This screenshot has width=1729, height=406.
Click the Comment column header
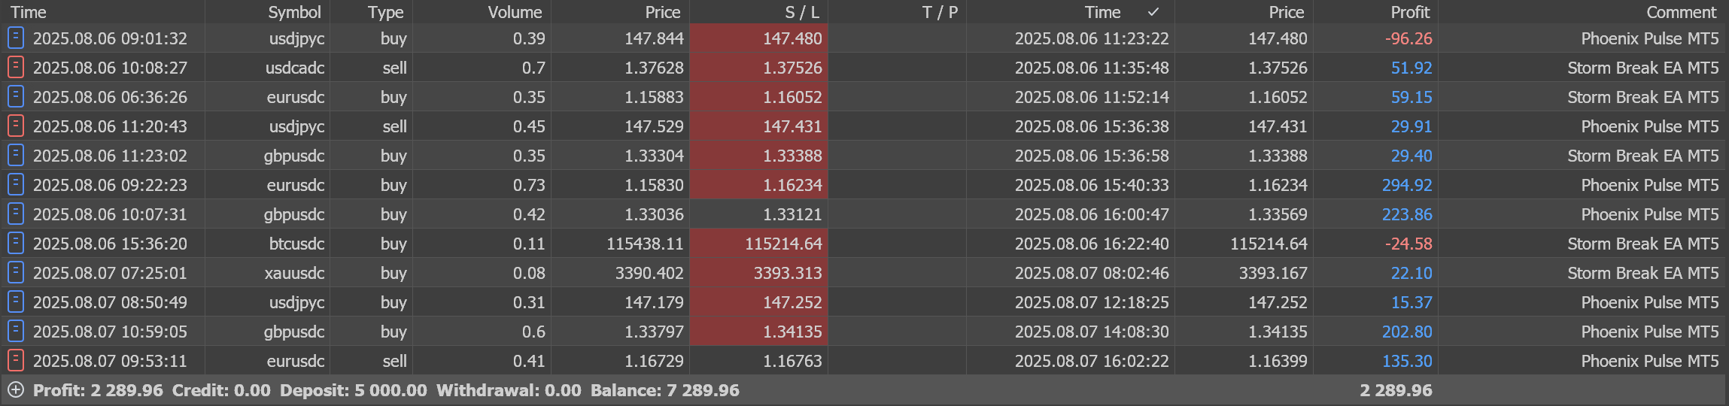pyautogui.click(x=1681, y=12)
